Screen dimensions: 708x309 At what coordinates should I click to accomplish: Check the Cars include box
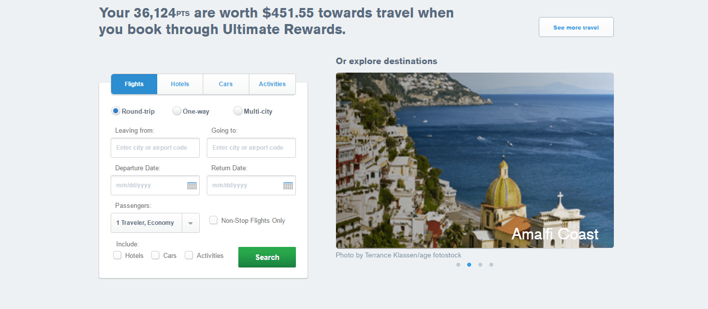tap(154, 255)
